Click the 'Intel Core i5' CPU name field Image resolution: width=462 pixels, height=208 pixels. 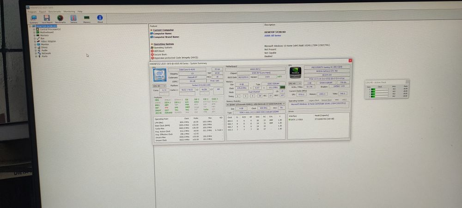187,70
